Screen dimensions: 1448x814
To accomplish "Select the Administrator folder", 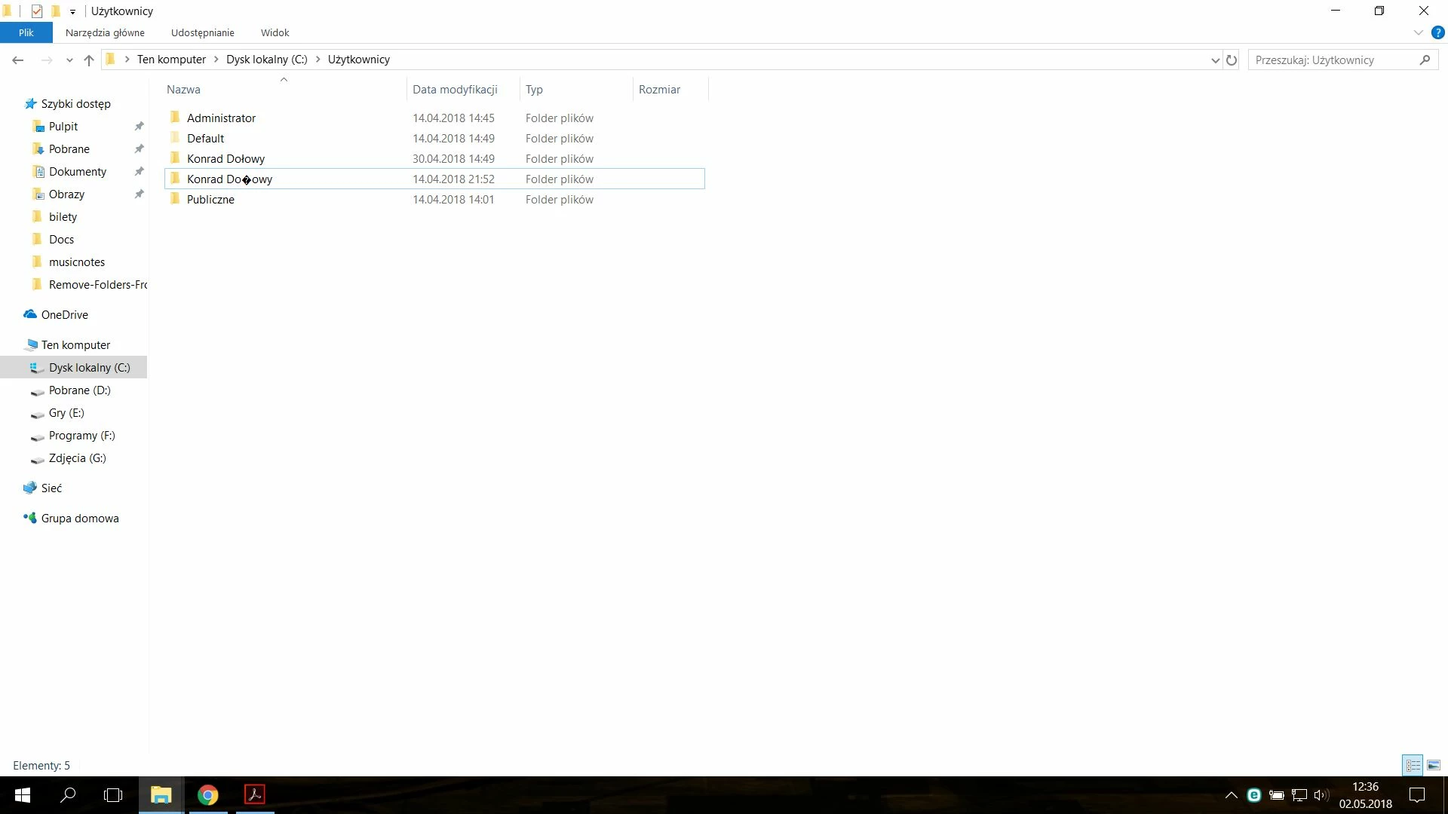I will pyautogui.click(x=221, y=118).
